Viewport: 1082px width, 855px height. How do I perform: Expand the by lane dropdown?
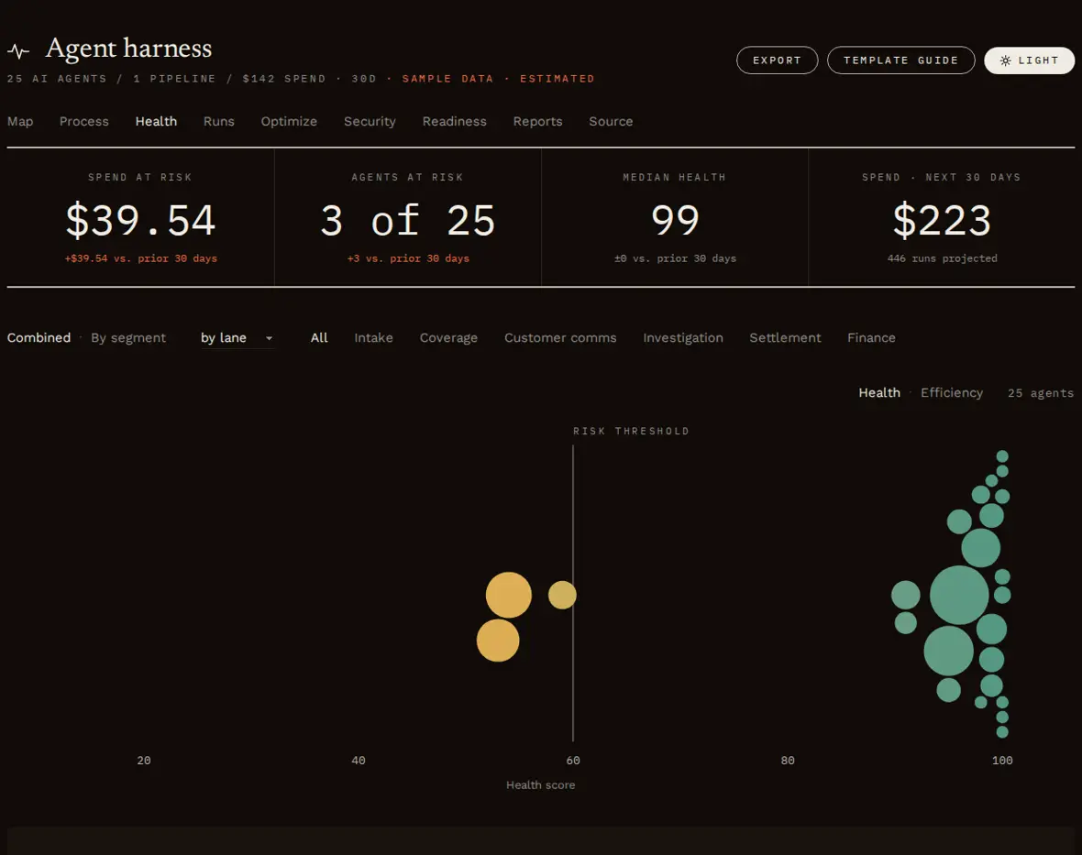[x=237, y=338]
